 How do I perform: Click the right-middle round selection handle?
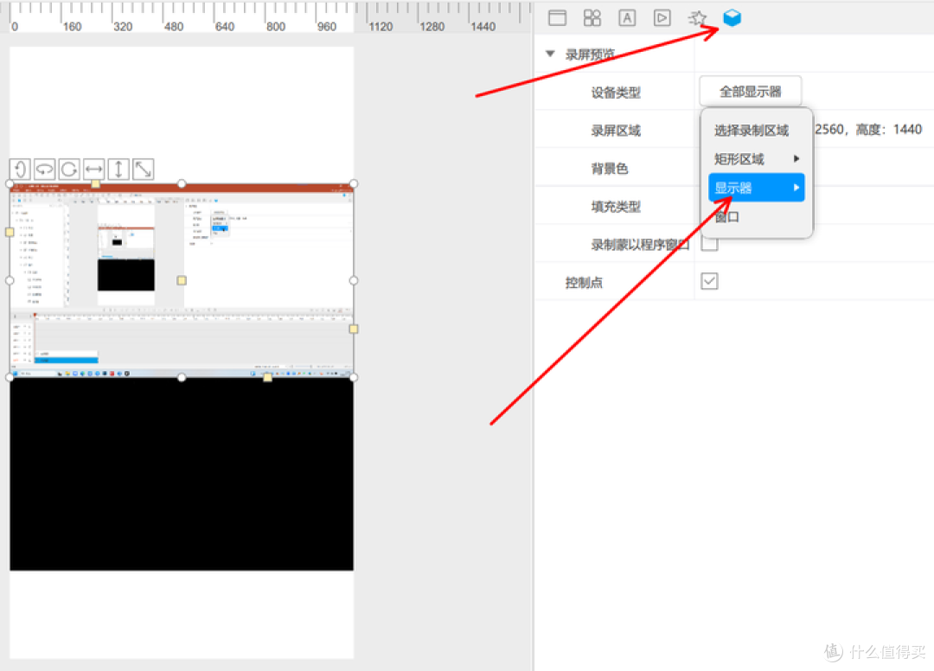[353, 280]
